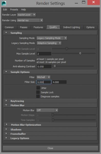Close window with the red X button
This screenshot has width=101, height=154.
pos(94,2)
